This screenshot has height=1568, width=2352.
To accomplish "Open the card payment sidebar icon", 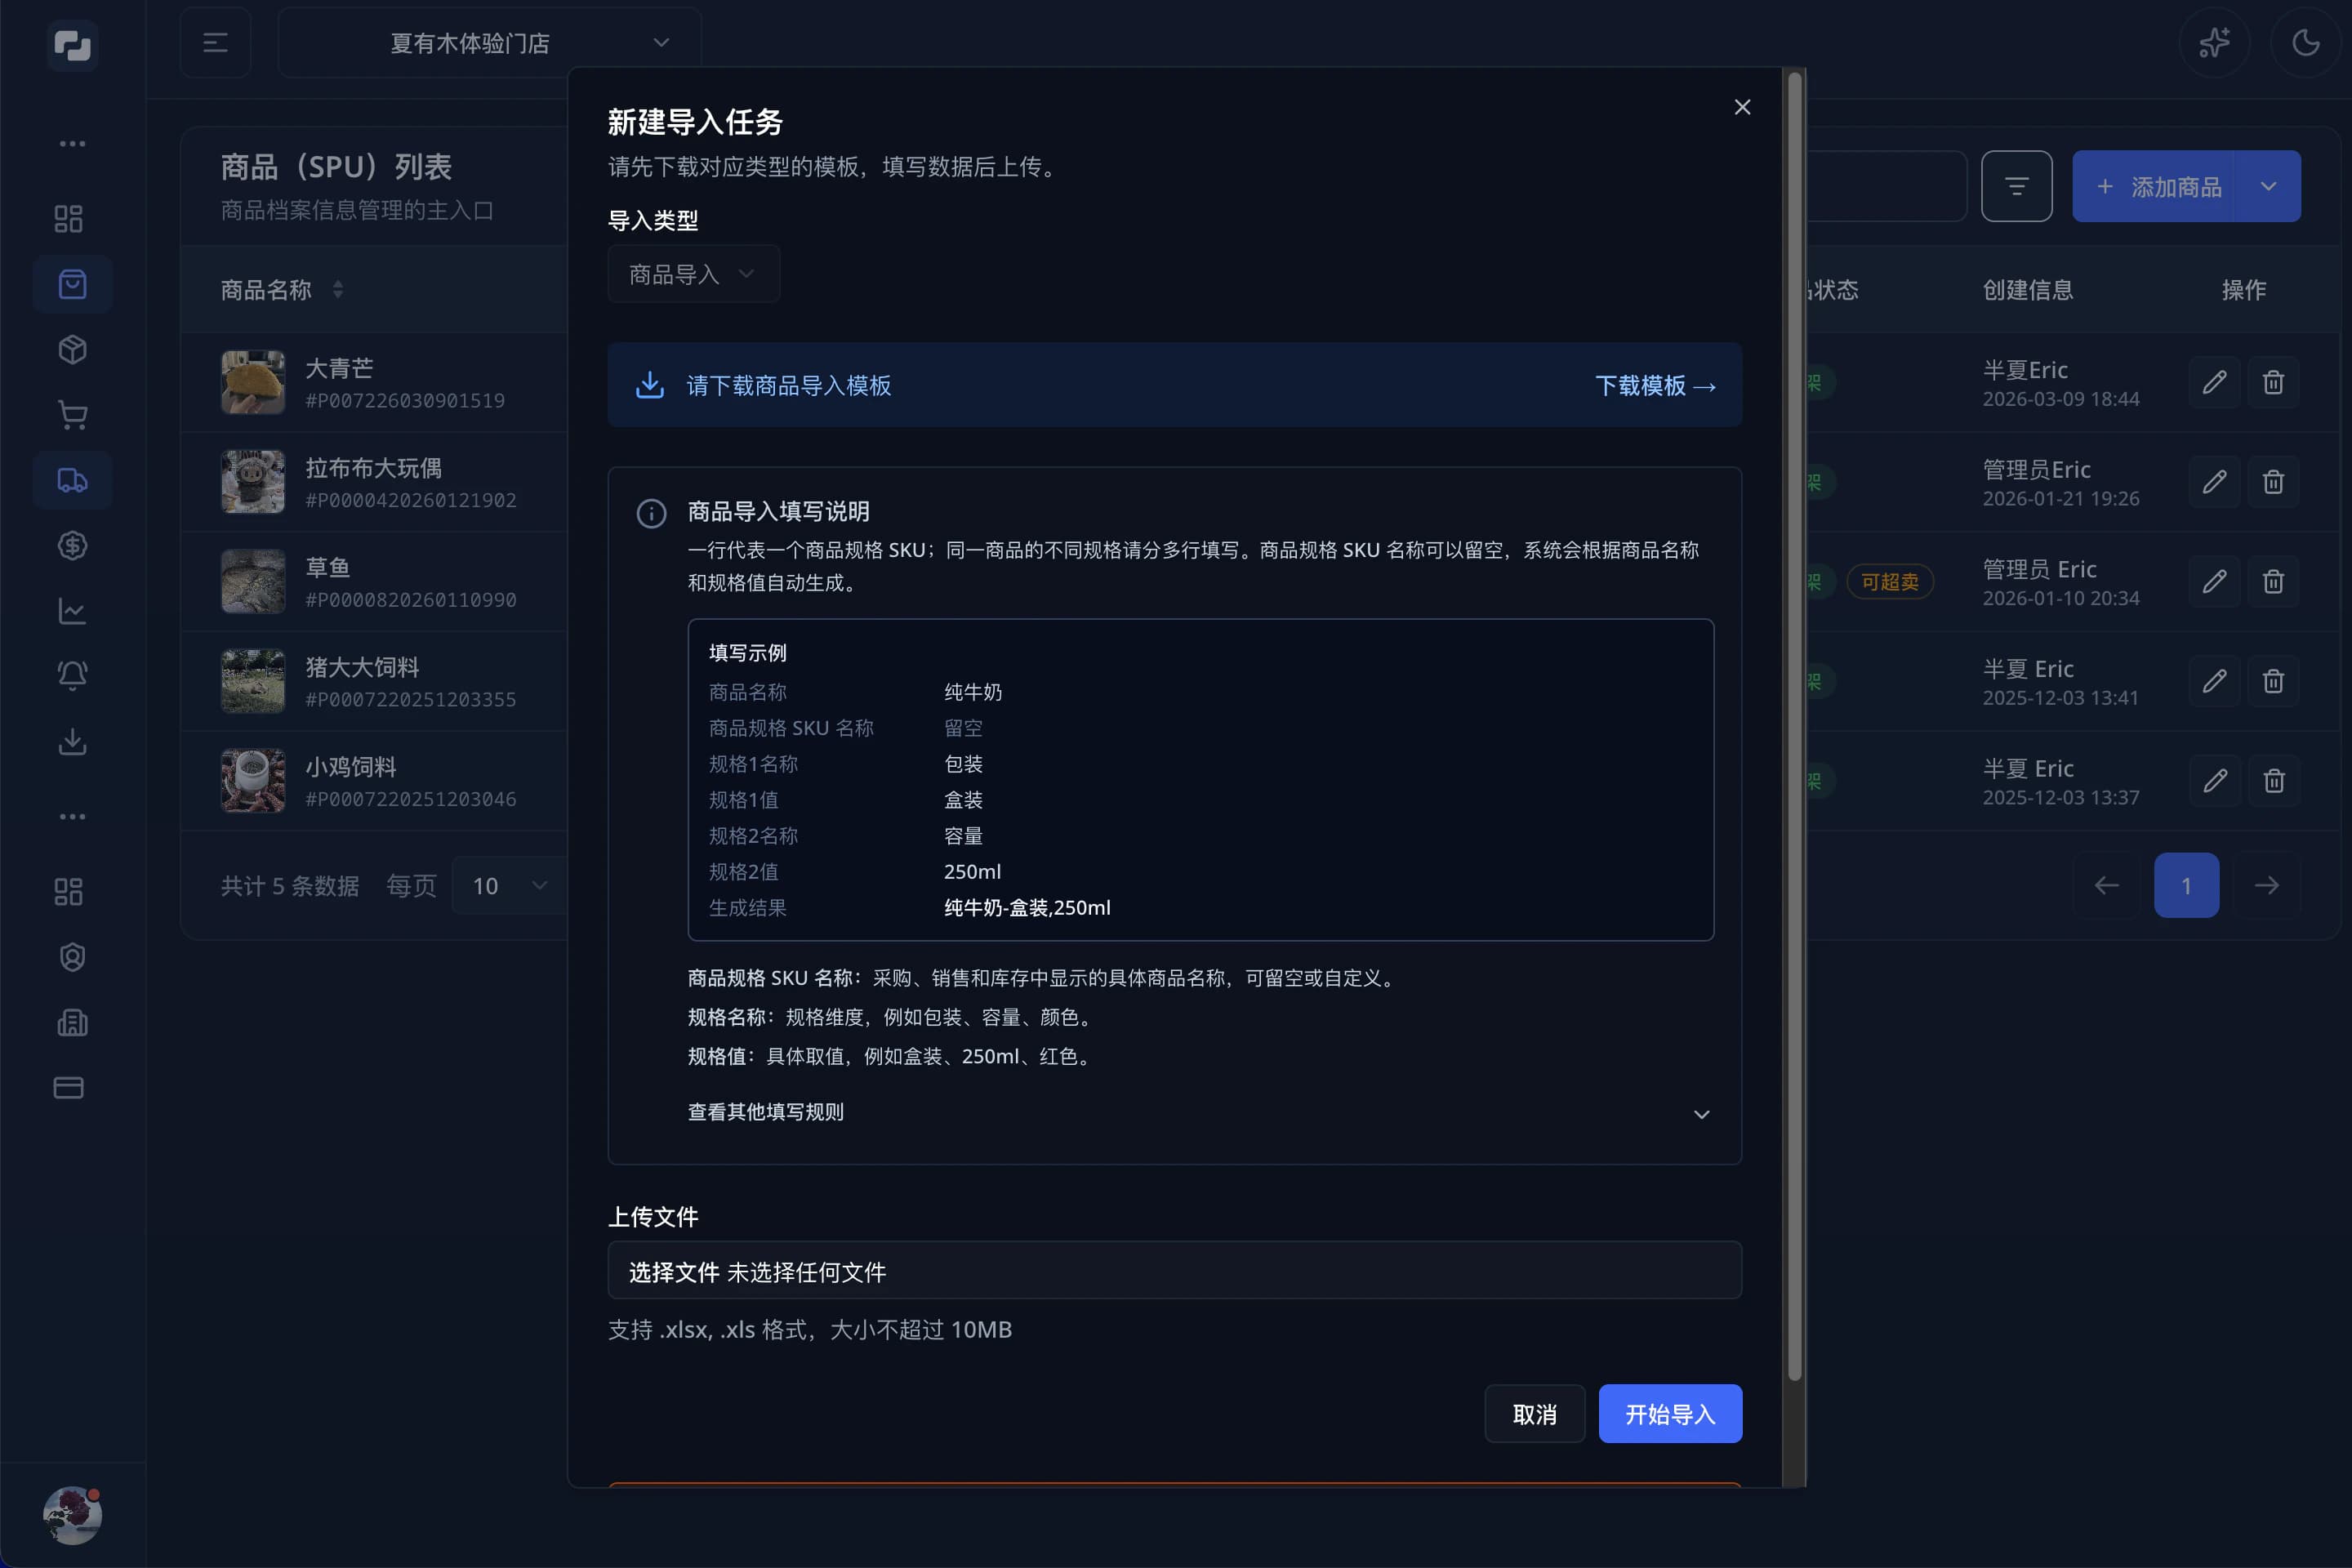I will pos(68,1088).
